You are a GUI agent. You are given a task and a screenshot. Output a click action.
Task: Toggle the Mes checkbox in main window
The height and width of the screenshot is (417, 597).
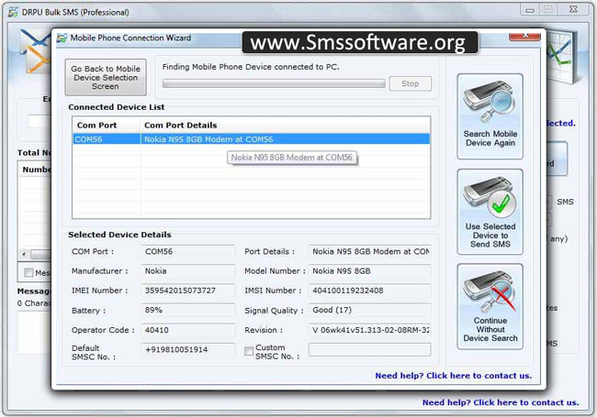(x=28, y=272)
